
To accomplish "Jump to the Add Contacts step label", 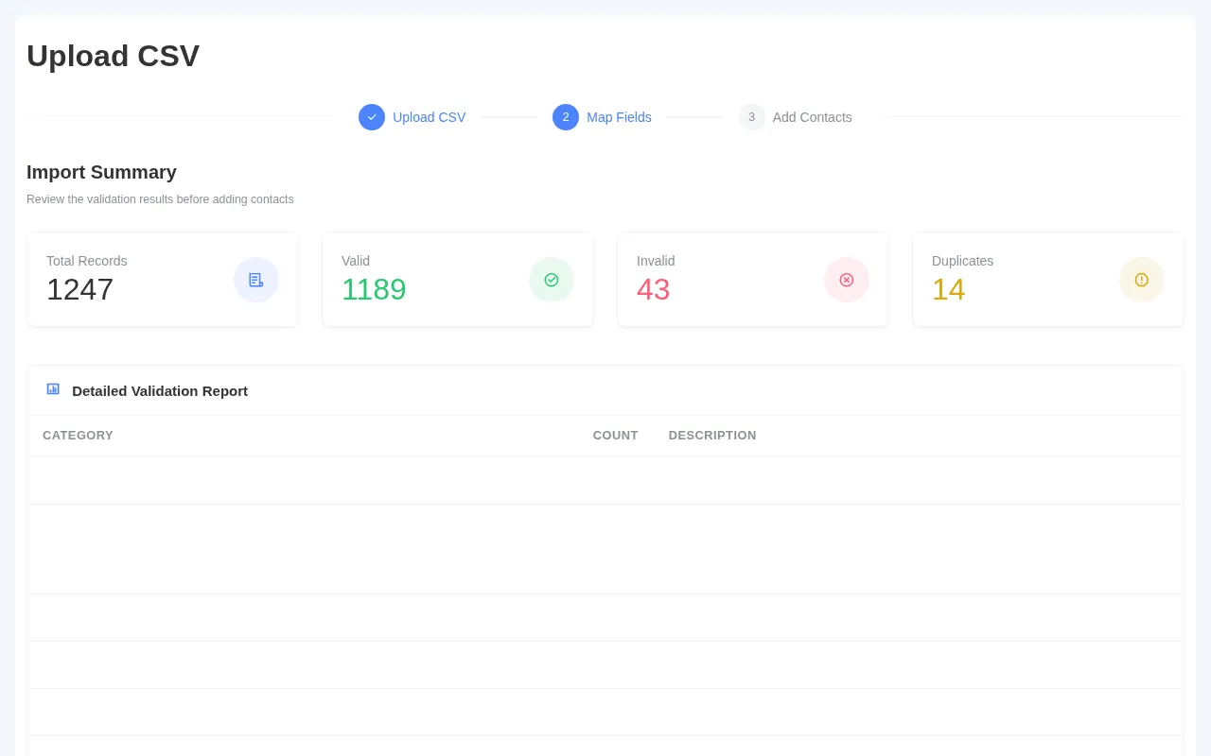I will pos(812,117).
